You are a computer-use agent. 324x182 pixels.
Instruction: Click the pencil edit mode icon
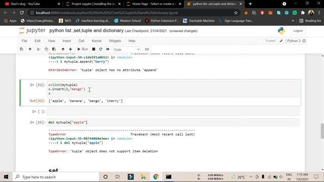click(x=281, y=41)
